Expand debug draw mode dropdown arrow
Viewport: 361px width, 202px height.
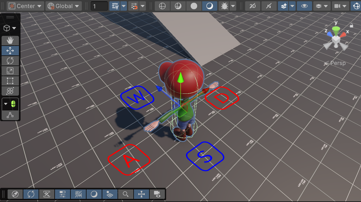click(x=233, y=6)
